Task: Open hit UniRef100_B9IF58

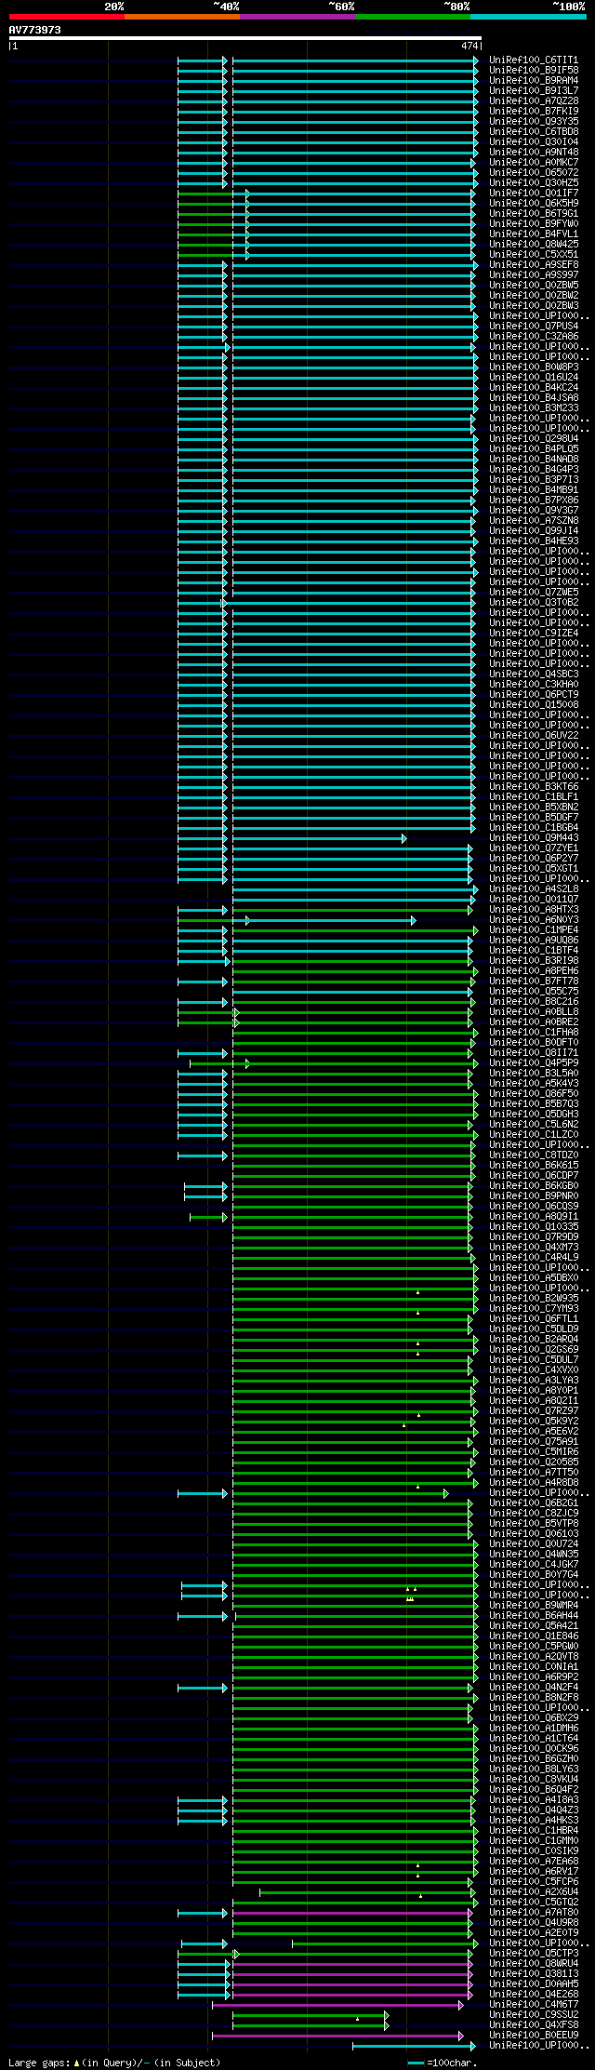Action: point(534,71)
